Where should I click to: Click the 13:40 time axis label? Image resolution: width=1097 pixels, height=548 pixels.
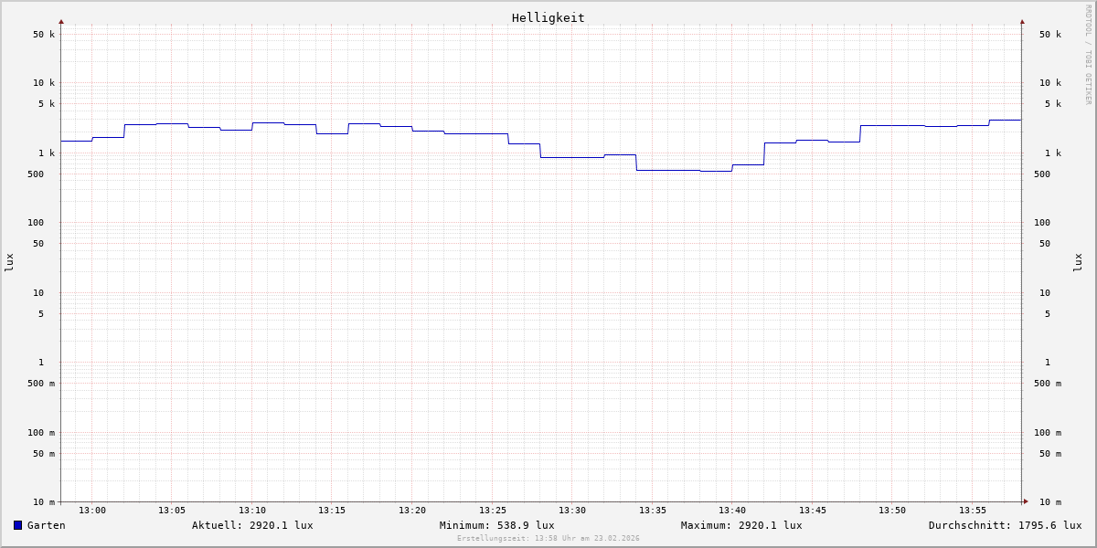click(x=732, y=511)
